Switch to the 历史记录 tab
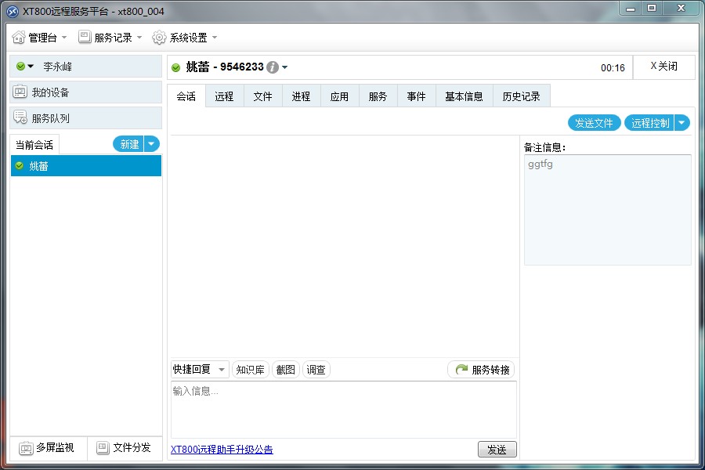This screenshot has height=470, width=705. [x=522, y=96]
